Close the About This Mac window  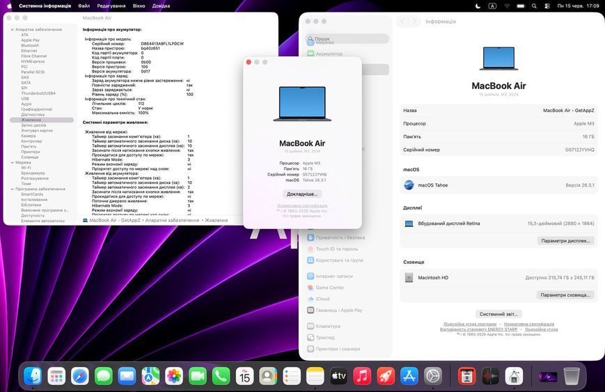point(249,62)
